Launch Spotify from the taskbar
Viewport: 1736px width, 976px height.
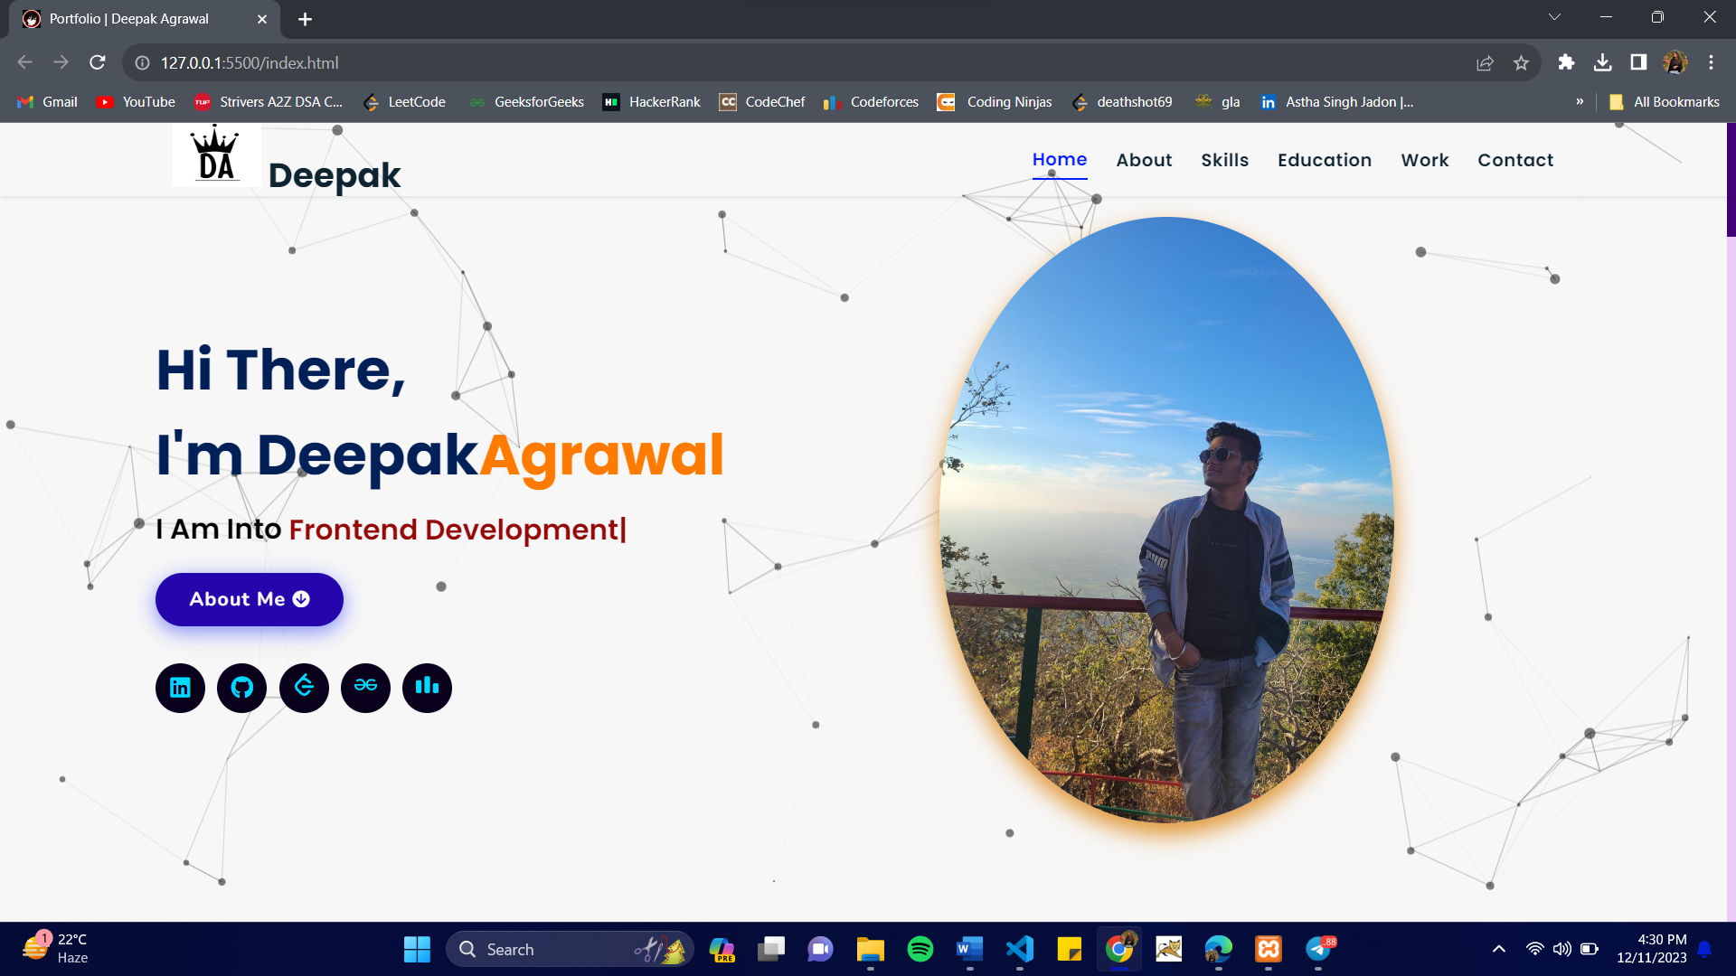tap(920, 949)
